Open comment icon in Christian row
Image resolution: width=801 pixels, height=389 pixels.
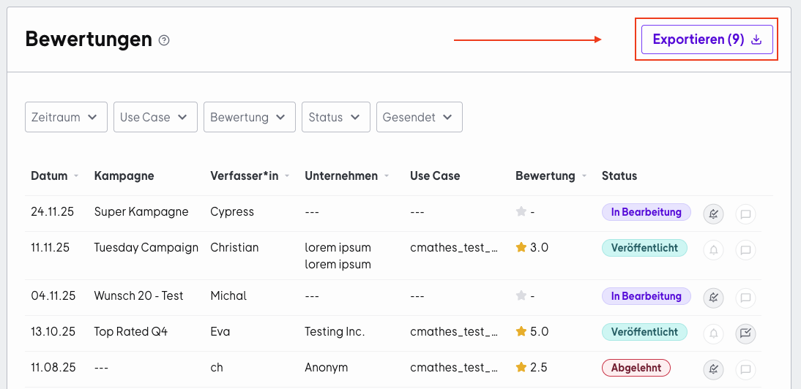pyautogui.click(x=745, y=250)
